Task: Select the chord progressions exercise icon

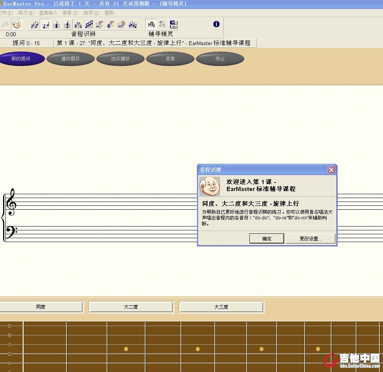Action: tap(78, 25)
